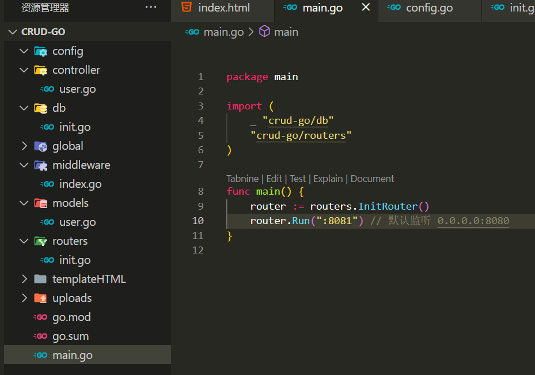Click HTML5 icon on index.html tab
This screenshot has height=375, width=535.
pyautogui.click(x=187, y=7)
